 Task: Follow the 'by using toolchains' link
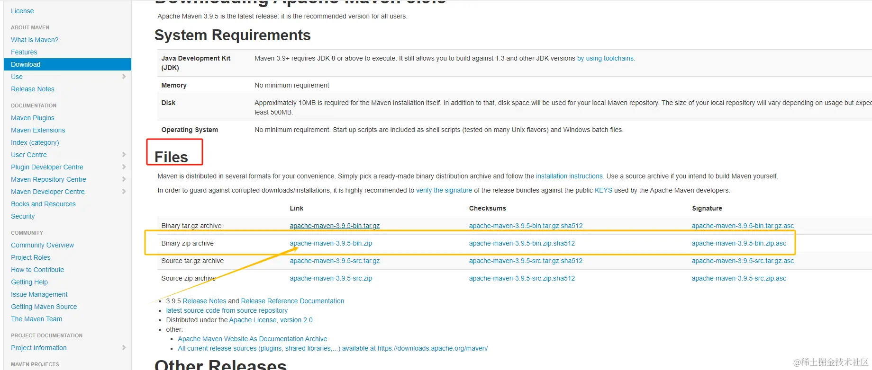pos(606,58)
